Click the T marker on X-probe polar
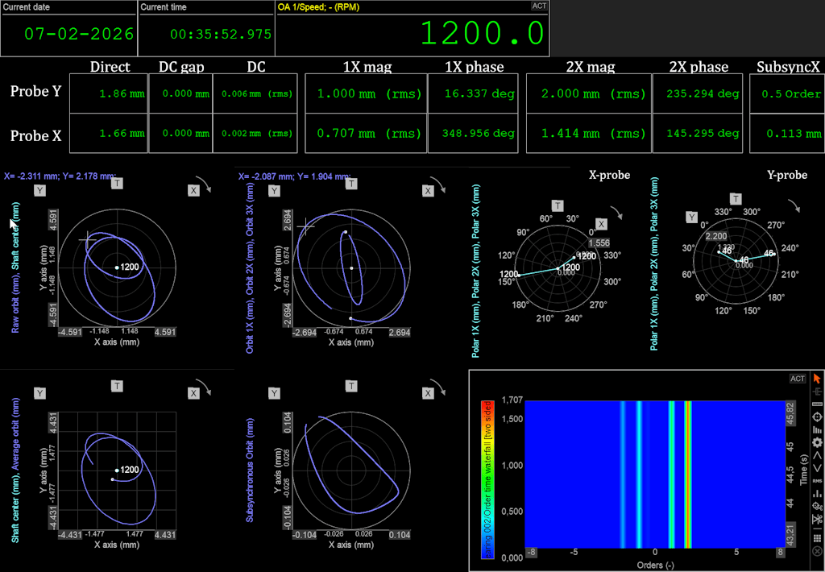This screenshot has width=825, height=572. [x=558, y=205]
